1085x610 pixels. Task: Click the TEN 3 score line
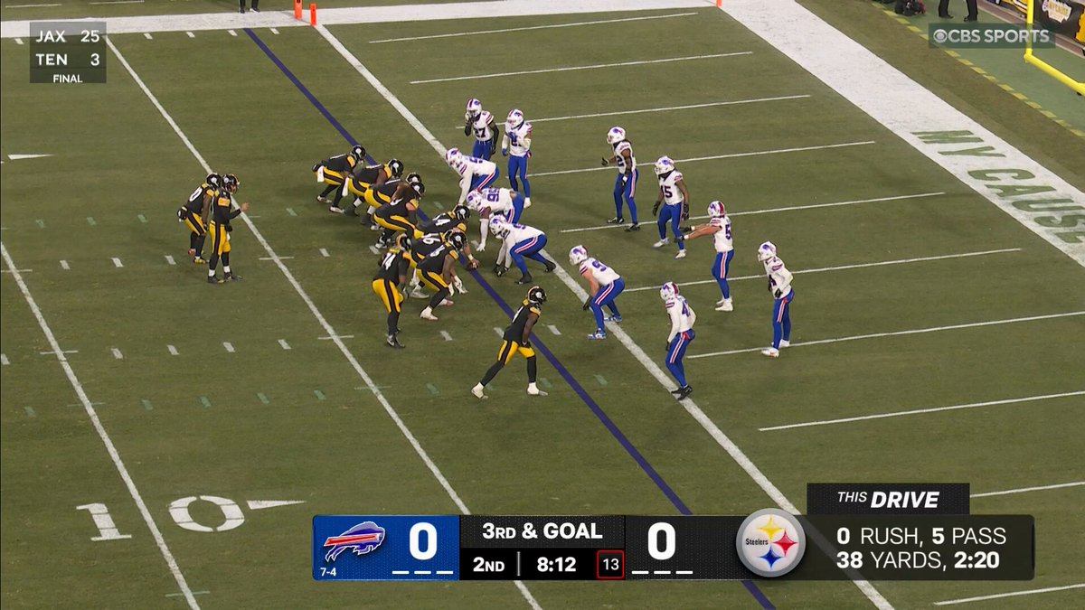coord(68,59)
